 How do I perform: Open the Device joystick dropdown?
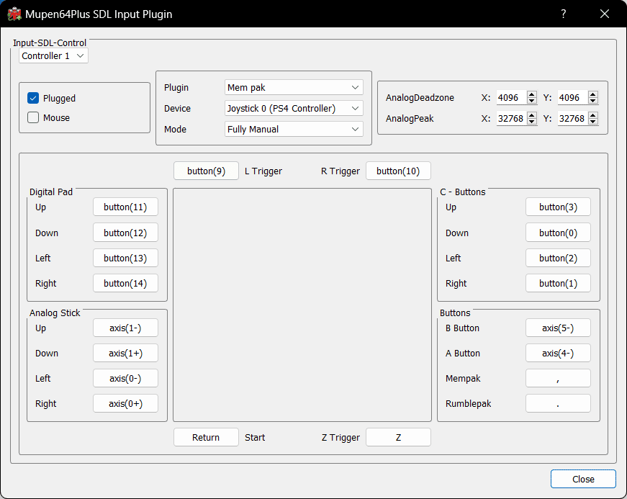(294, 108)
